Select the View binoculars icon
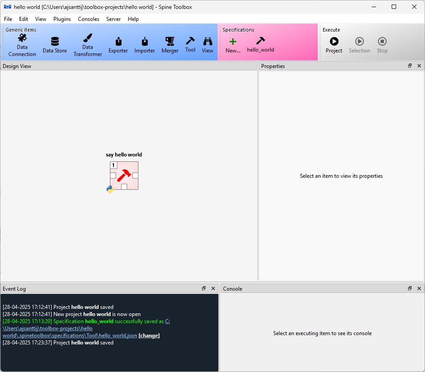The width and height of the screenshot is (425, 372). coord(208,41)
